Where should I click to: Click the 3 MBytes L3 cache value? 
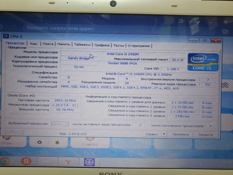pyautogui.click(x=183, y=116)
